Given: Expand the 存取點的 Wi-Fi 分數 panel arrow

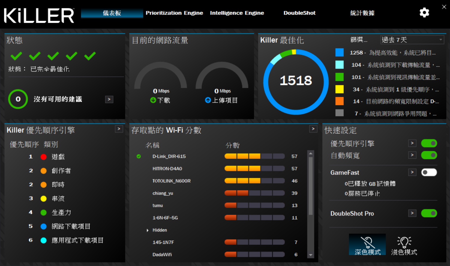Looking at the screenshot, I should point(313,129).
